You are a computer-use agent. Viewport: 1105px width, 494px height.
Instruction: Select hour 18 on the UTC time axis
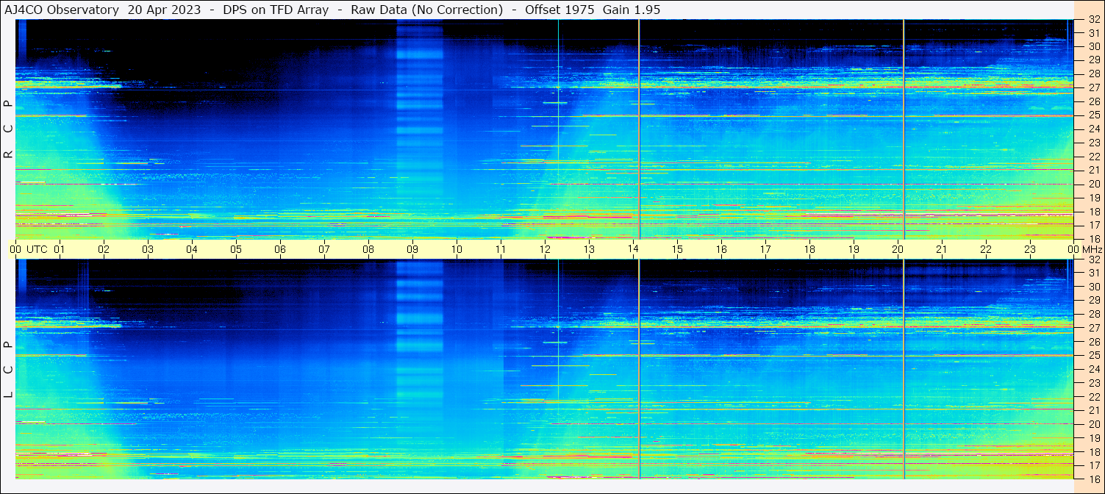pyautogui.click(x=809, y=249)
